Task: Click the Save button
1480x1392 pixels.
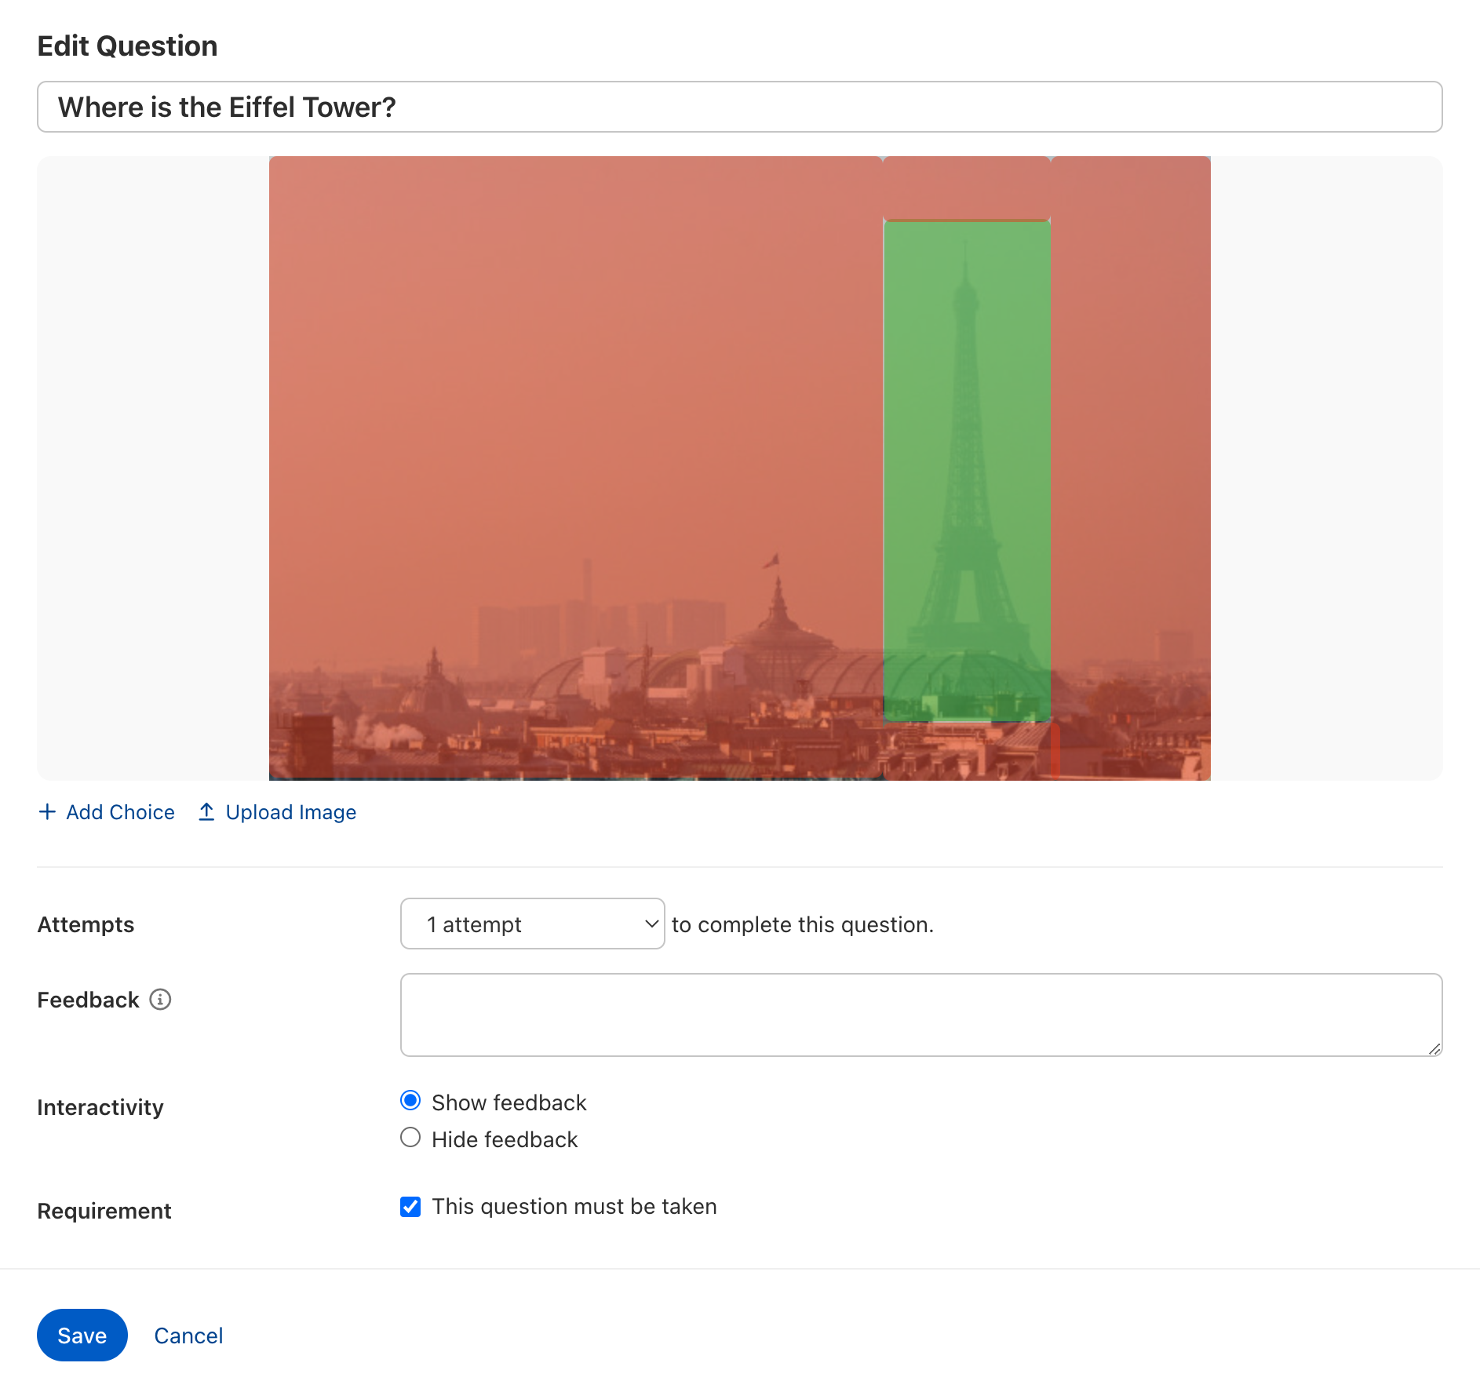Action: click(82, 1336)
